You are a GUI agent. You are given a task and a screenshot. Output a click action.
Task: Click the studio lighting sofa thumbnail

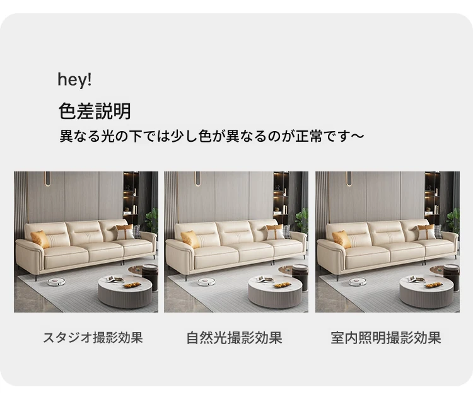pos(86,242)
